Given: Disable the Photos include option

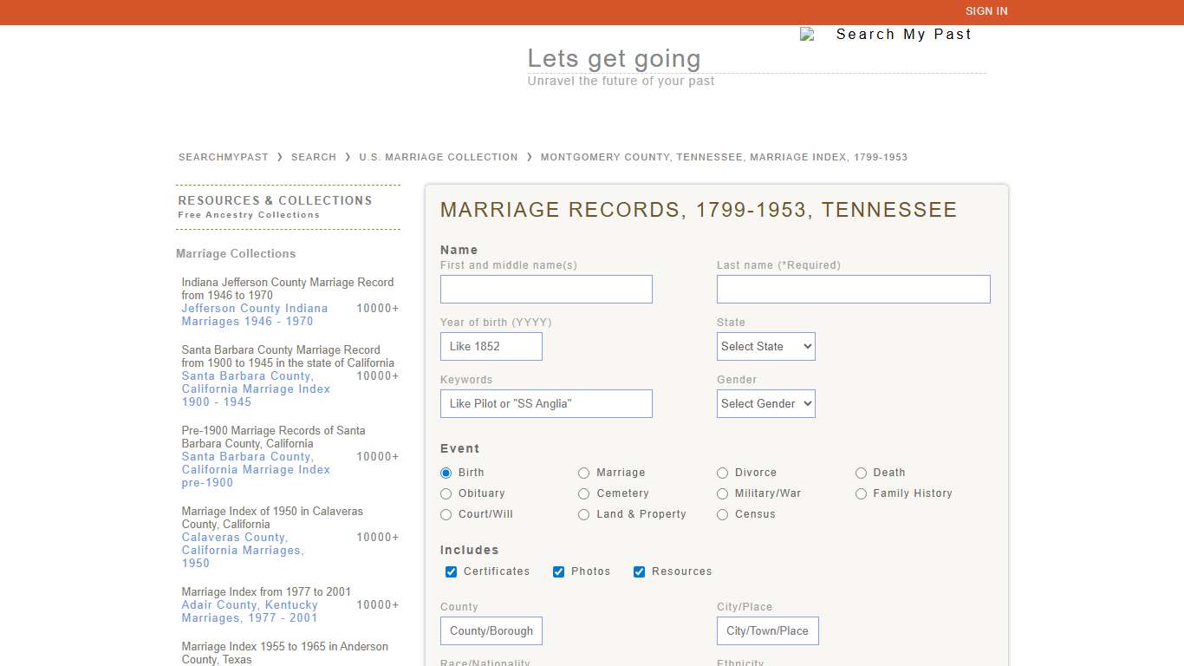Looking at the screenshot, I should click(559, 571).
